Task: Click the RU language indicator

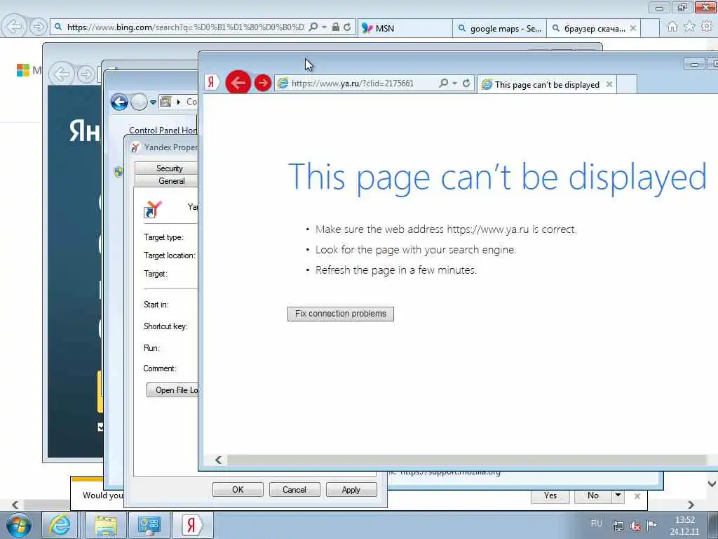Action: click(x=596, y=524)
